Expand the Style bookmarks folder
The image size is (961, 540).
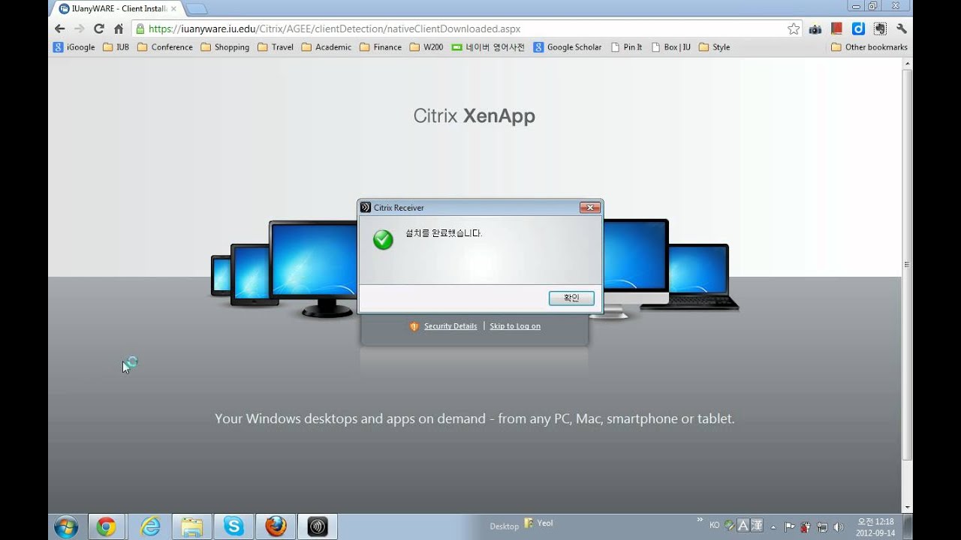click(x=714, y=47)
